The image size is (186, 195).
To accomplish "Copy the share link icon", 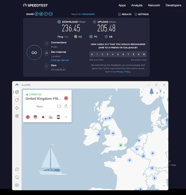I will click(x=36, y=14).
